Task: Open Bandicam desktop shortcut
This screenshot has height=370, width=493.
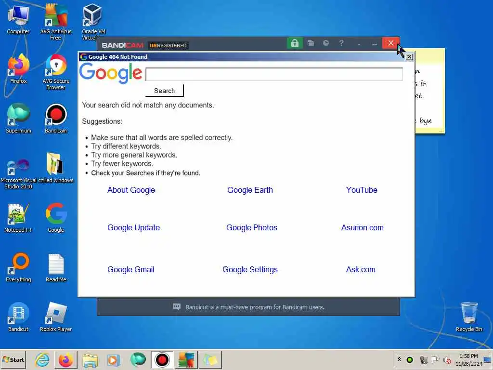Action: pos(56,119)
